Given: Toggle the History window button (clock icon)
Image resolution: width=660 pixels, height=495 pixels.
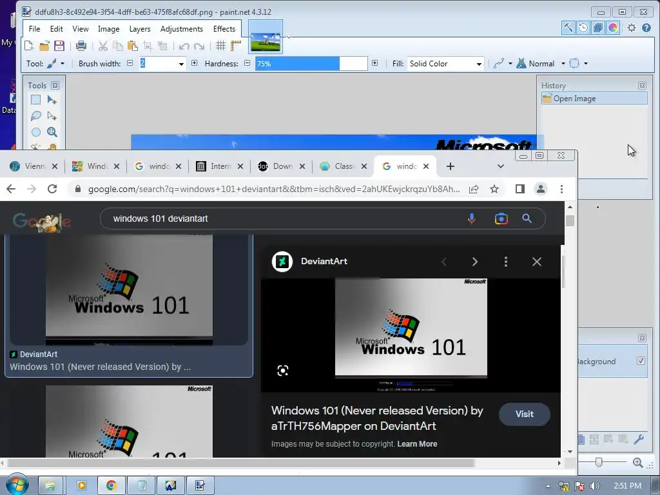Looking at the screenshot, I should coord(583,28).
